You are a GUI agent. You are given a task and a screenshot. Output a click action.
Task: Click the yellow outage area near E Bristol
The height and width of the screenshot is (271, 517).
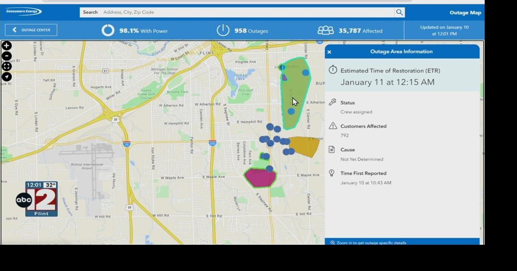[304, 146]
